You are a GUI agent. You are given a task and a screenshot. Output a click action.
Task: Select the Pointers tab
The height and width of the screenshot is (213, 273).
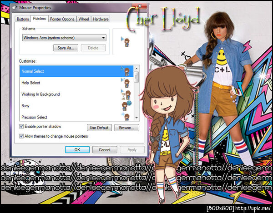[39, 19]
